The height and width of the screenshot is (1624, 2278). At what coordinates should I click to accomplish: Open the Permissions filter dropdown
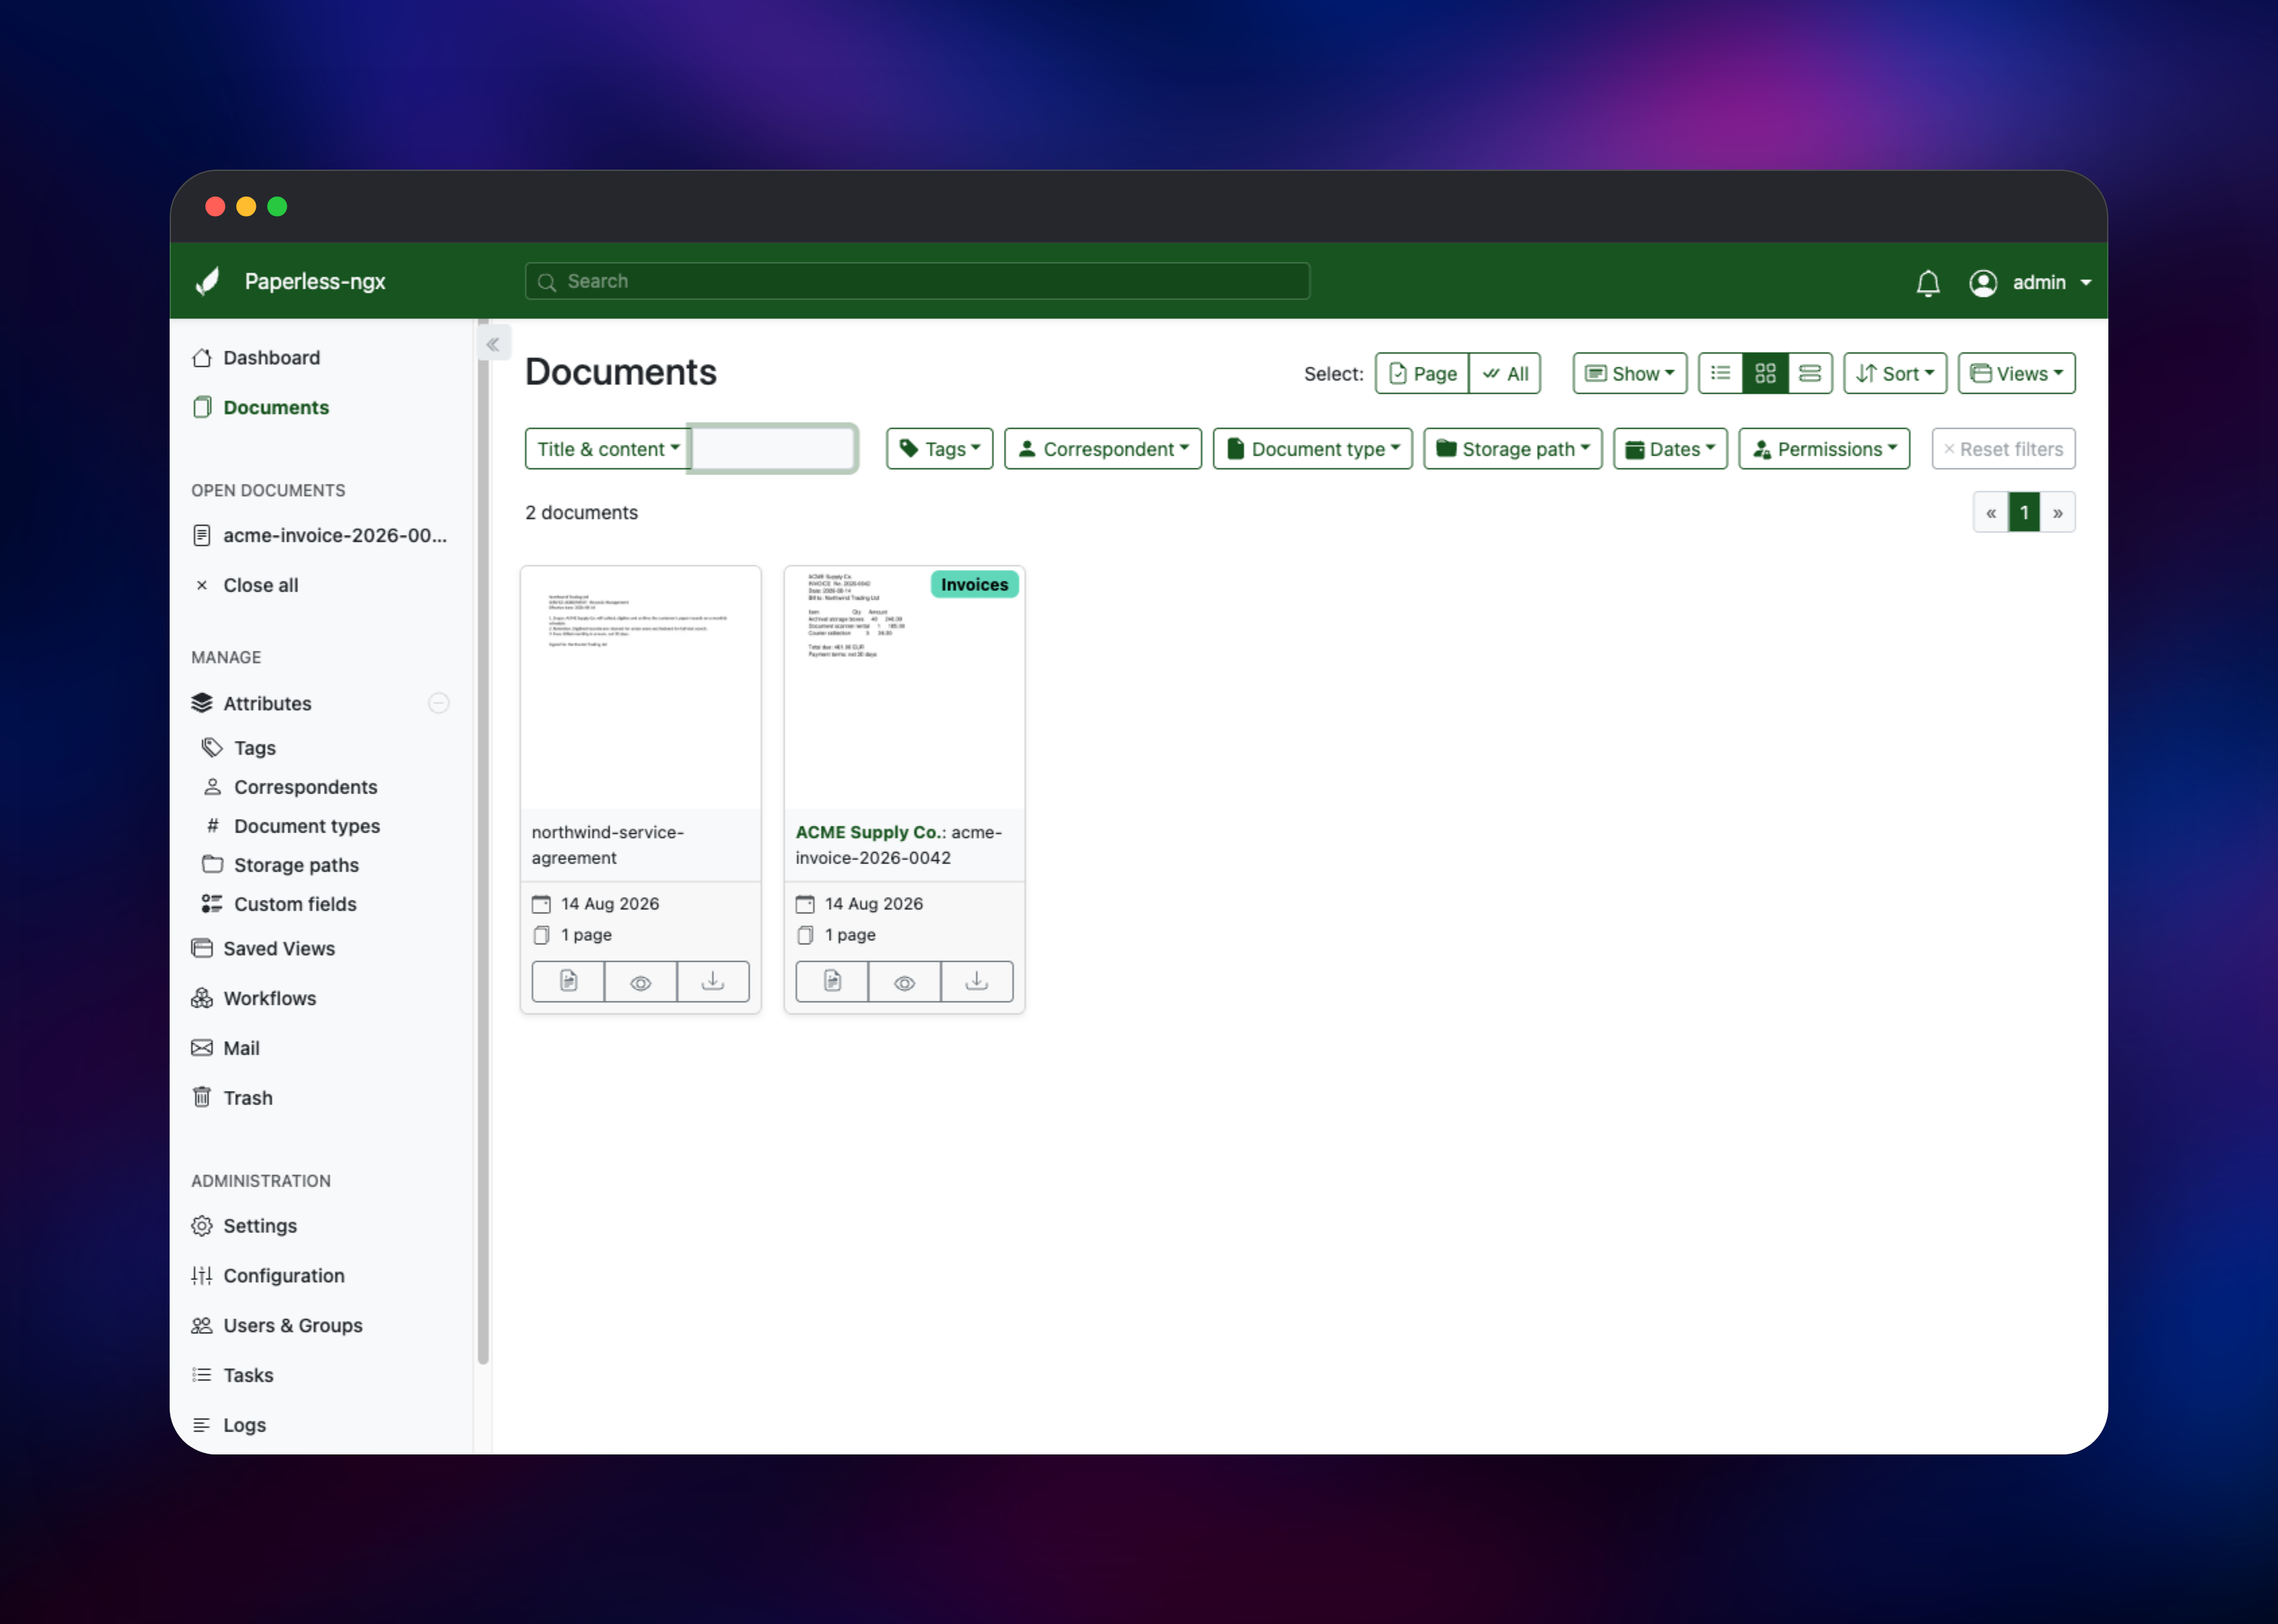[1823, 449]
